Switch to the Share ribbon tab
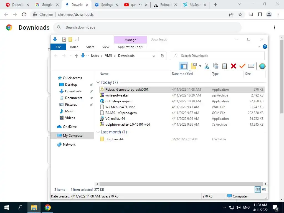Image resolution: width=284 pixels, height=213 pixels. tap(90, 47)
